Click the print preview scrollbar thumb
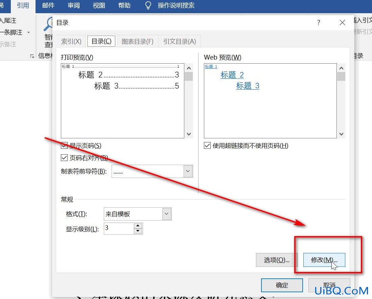Viewport: 372px width, 299px height. [189, 76]
